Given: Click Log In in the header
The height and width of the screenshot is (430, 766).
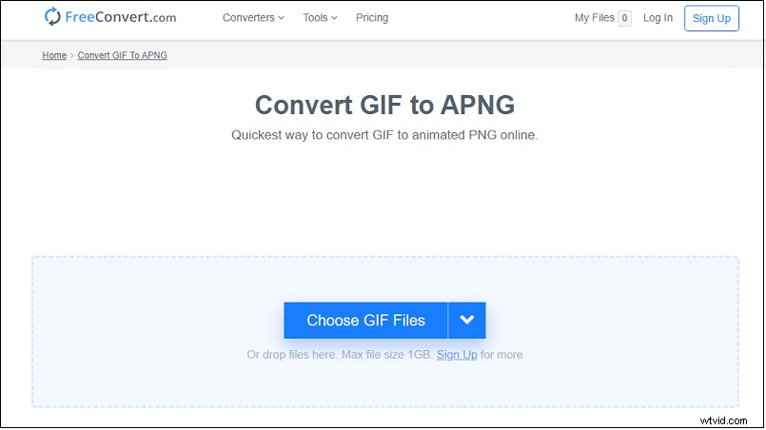Looking at the screenshot, I should click(658, 17).
